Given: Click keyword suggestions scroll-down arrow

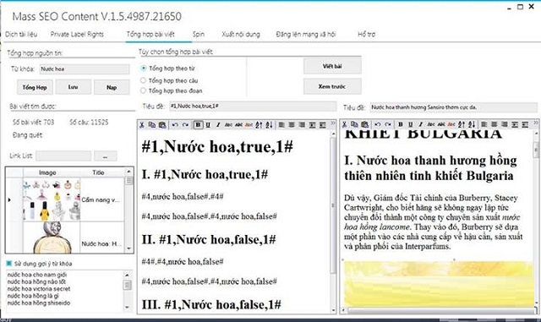Looking at the screenshot, I should click(x=128, y=307).
